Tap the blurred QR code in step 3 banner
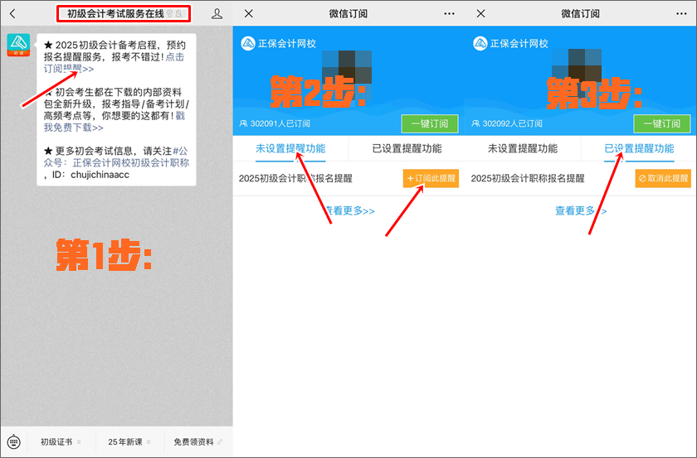Viewport: 697px width, 458px height. (x=577, y=73)
